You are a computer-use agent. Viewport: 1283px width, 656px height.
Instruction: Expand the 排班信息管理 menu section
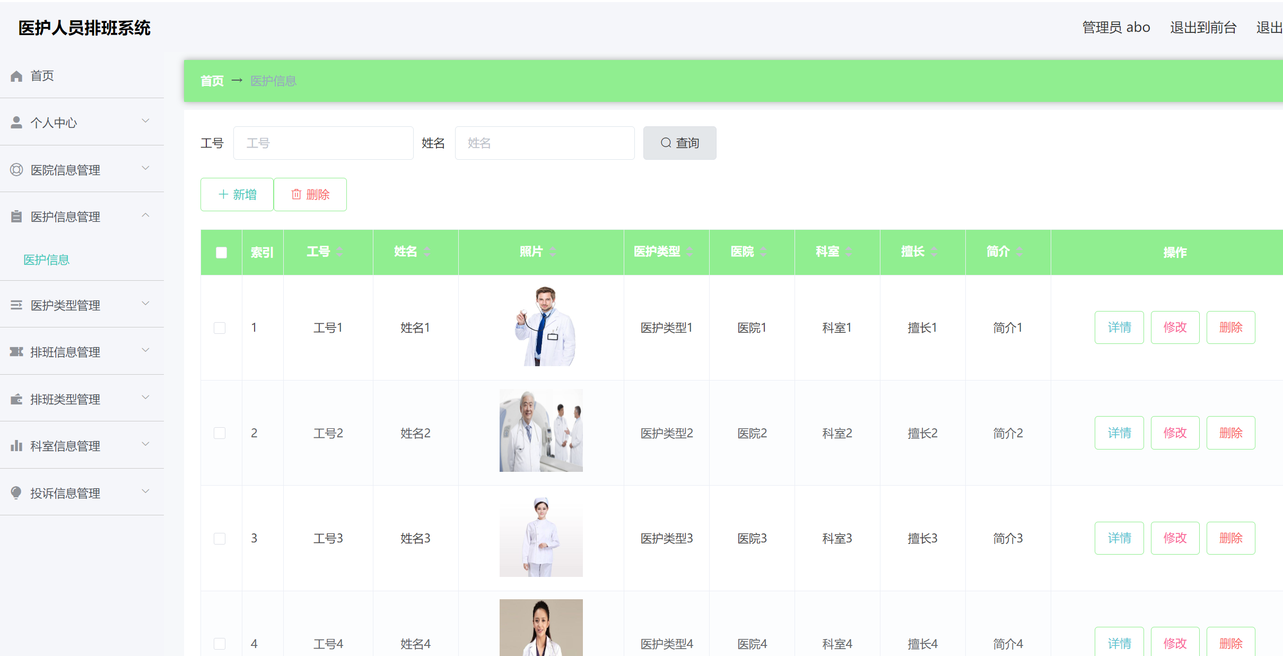click(x=145, y=350)
